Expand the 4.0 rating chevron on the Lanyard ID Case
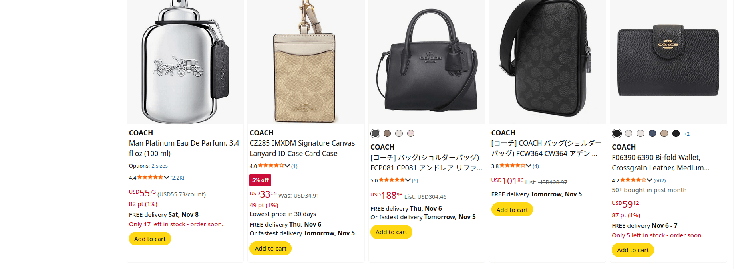The image size is (734, 269). tap(287, 166)
